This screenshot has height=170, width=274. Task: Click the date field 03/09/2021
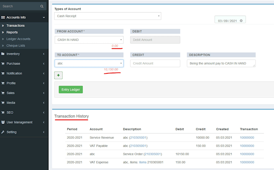point(230,20)
